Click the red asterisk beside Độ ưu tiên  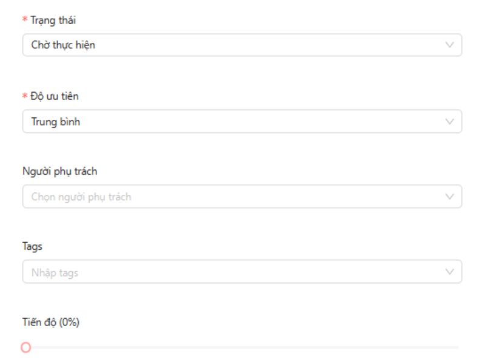pyautogui.click(x=25, y=97)
